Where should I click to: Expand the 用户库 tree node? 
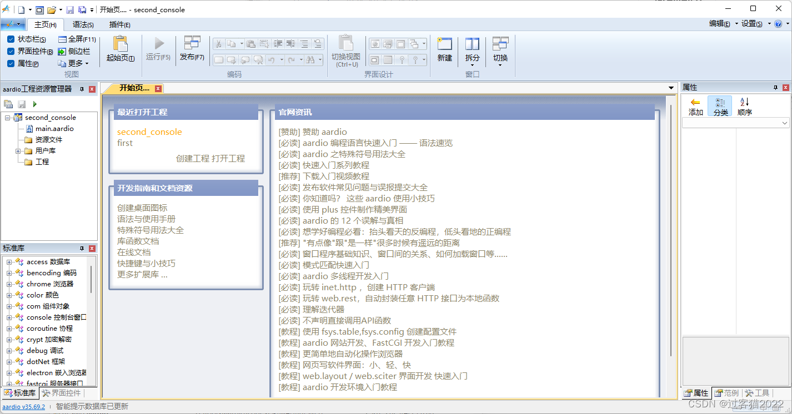pyautogui.click(x=18, y=151)
